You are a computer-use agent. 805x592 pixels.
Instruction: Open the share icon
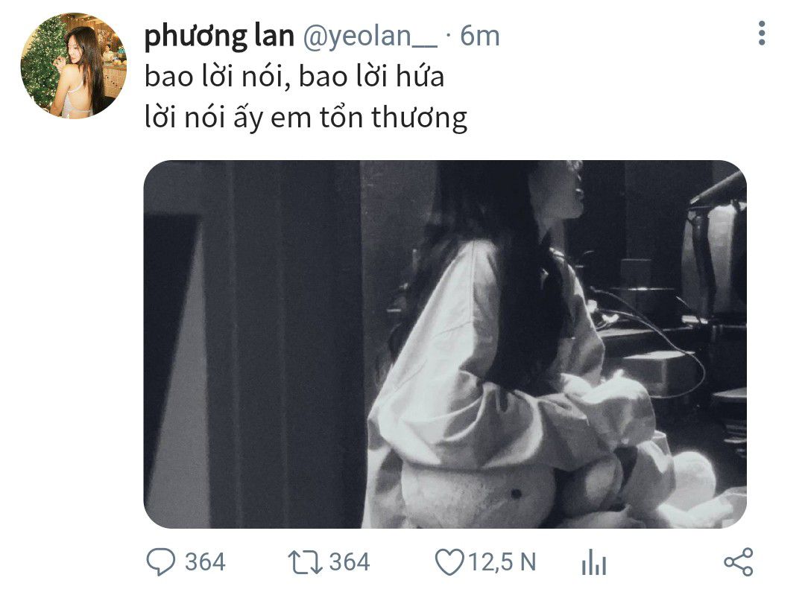click(738, 562)
